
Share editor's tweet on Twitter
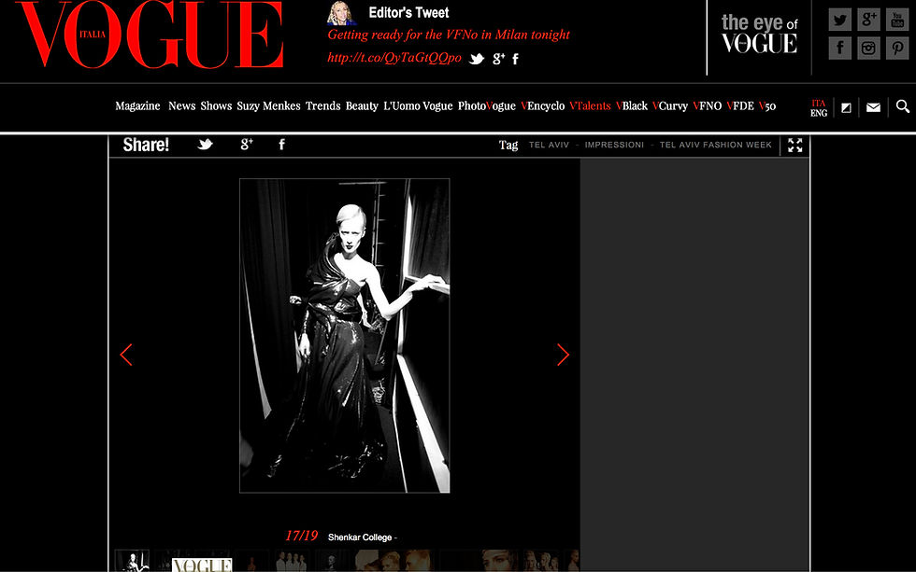pyautogui.click(x=477, y=58)
